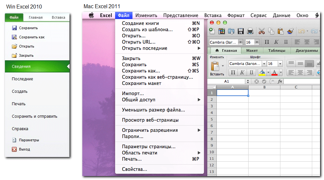Click bold П in the formatting toolbar row

(x=267, y=42)
